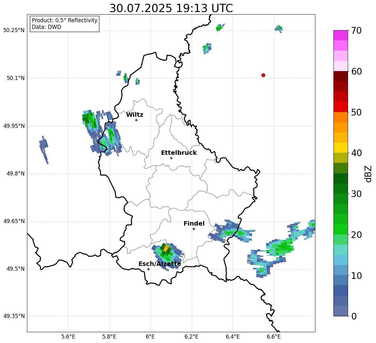The height and width of the screenshot is (343, 376).
Task: Click the dark red 58 dBZ colorbar segment
Action: coord(340,76)
